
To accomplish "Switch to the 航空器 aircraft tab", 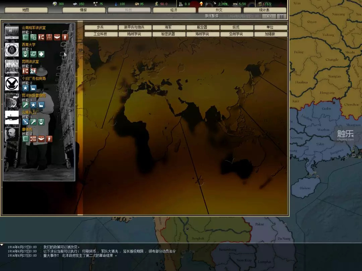I will (x=202, y=27).
